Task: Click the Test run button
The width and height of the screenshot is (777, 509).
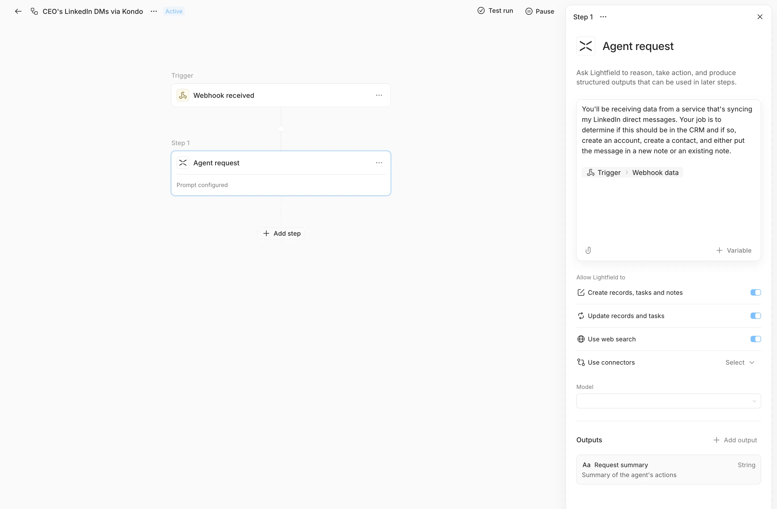Action: click(x=495, y=11)
